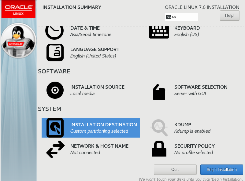Open Installation Destination hard disk icon

pyautogui.click(x=55, y=128)
